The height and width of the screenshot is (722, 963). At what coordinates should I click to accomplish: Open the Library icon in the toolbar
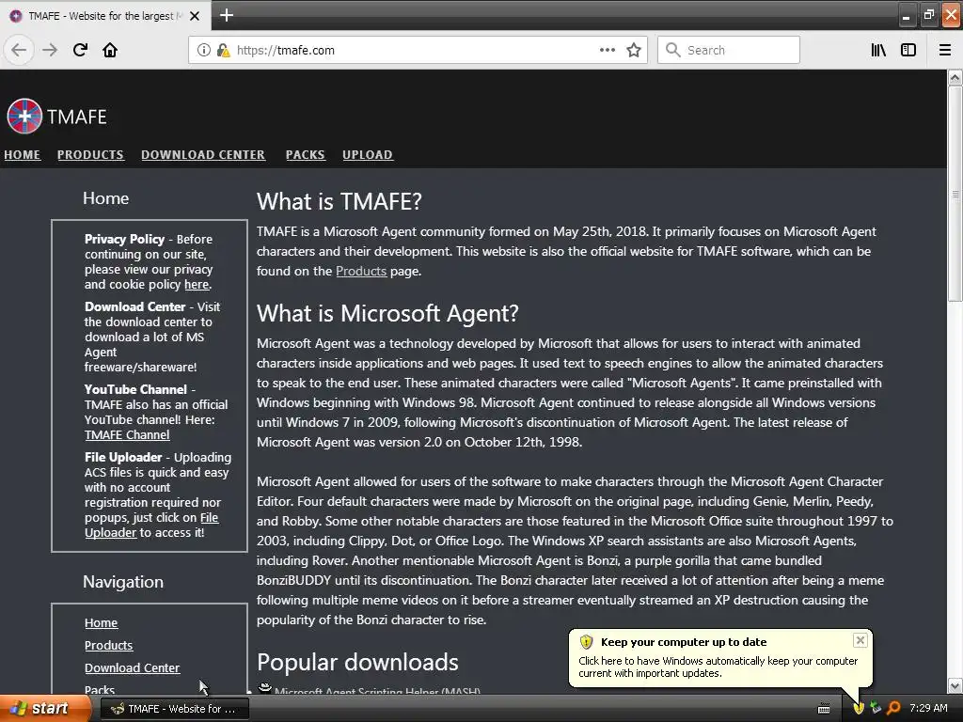878,50
